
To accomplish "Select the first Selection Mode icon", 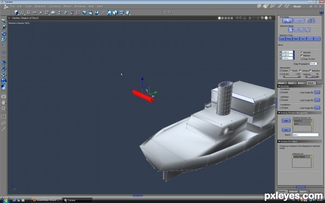I will click(x=290, y=30).
